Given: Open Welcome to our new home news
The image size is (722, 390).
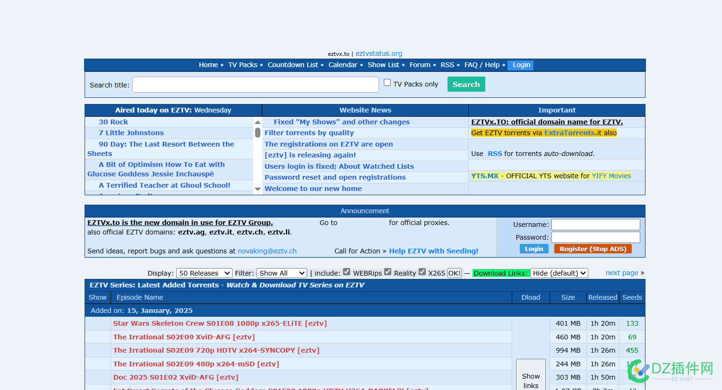Looking at the screenshot, I should point(313,189).
